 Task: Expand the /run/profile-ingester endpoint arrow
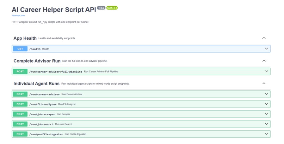(266, 134)
